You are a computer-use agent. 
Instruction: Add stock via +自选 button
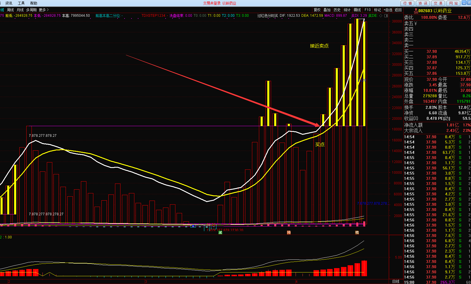click(x=388, y=10)
